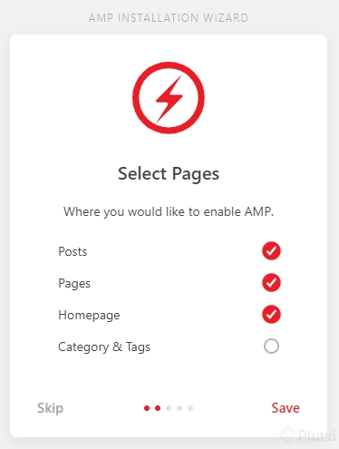The width and height of the screenshot is (339, 449).
Task: Click the red Save button
Action: coord(286,408)
